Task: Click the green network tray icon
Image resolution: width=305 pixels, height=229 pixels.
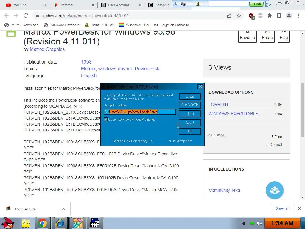Action: 252,223
